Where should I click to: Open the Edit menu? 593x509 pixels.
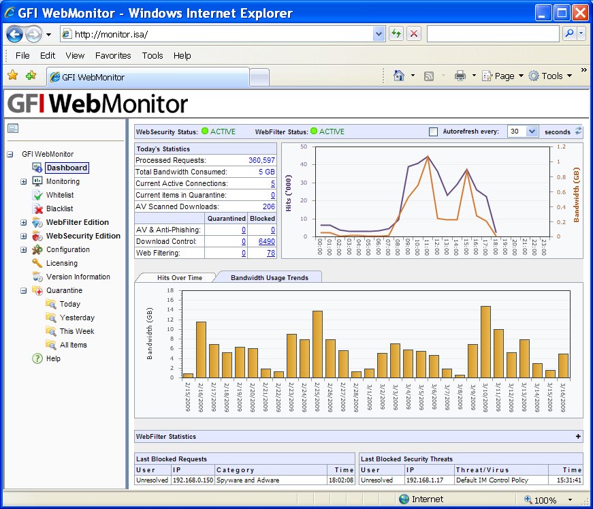(48, 56)
